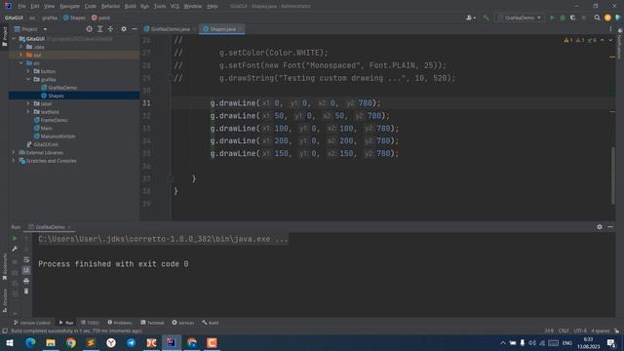Rerun GrafikaDemo in Run panel
The width and height of the screenshot is (624, 351).
click(15, 238)
